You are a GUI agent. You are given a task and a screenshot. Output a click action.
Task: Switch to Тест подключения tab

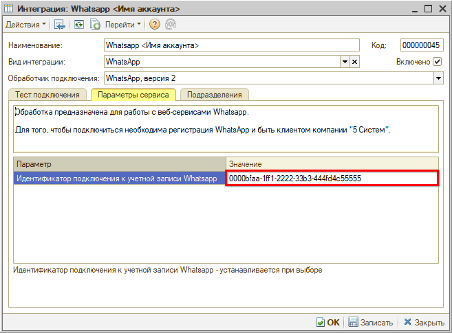click(48, 95)
